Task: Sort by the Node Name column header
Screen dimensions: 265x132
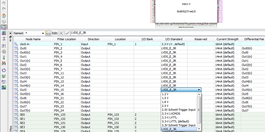Action: pos(33,39)
